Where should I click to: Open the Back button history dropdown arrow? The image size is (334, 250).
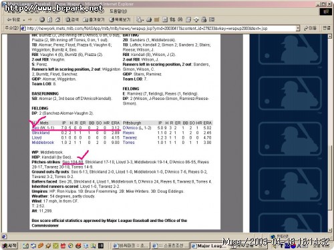(x=24, y=20)
